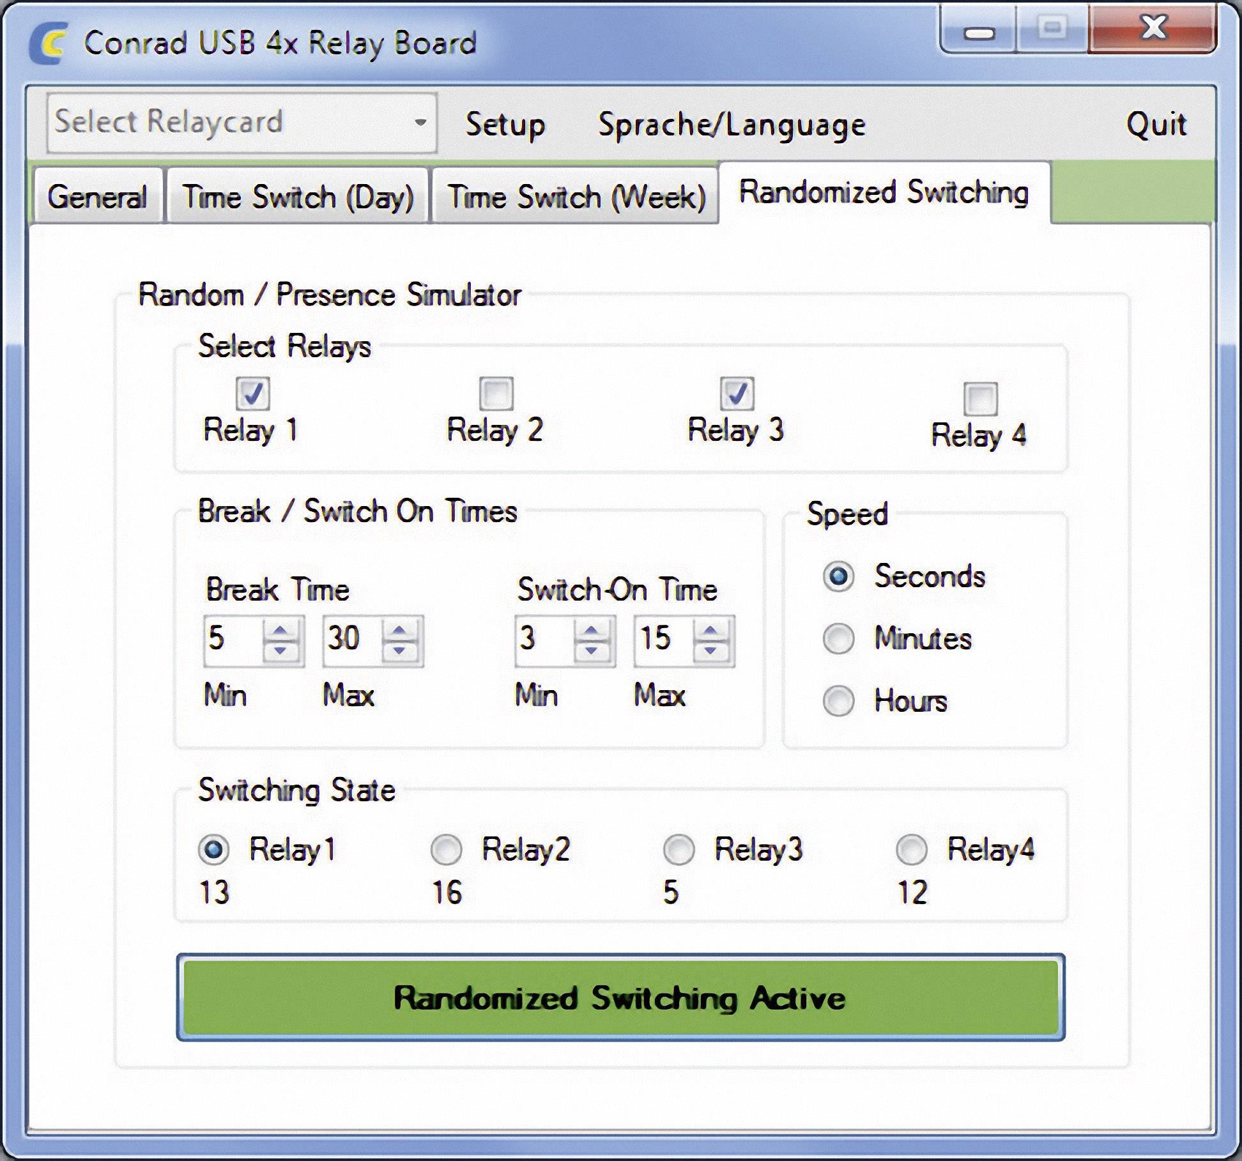
Task: Click the Randomized Switching Active button
Action: (x=620, y=997)
